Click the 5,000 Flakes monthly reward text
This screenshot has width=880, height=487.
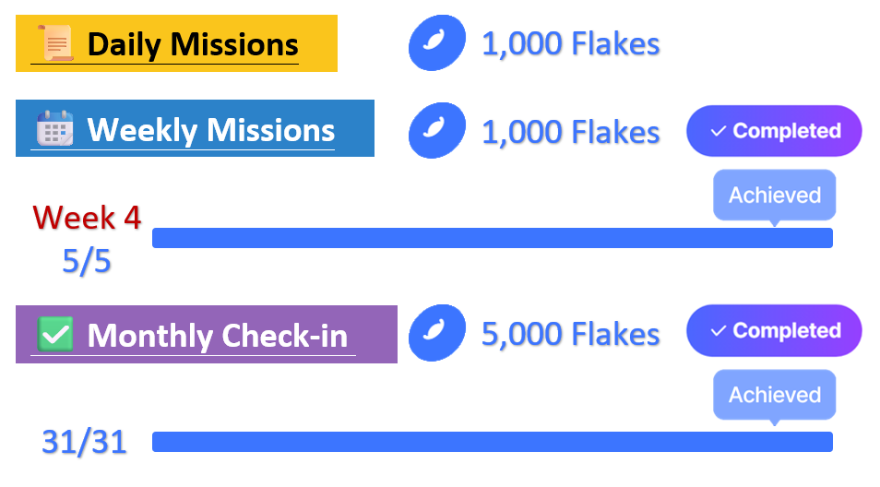[570, 334]
